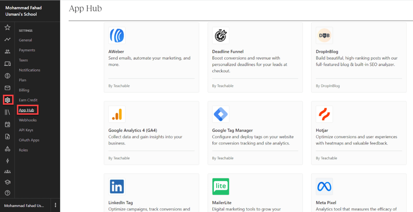The width and height of the screenshot is (413, 212).
Task: Open the Webhooks settings page
Action: point(28,120)
